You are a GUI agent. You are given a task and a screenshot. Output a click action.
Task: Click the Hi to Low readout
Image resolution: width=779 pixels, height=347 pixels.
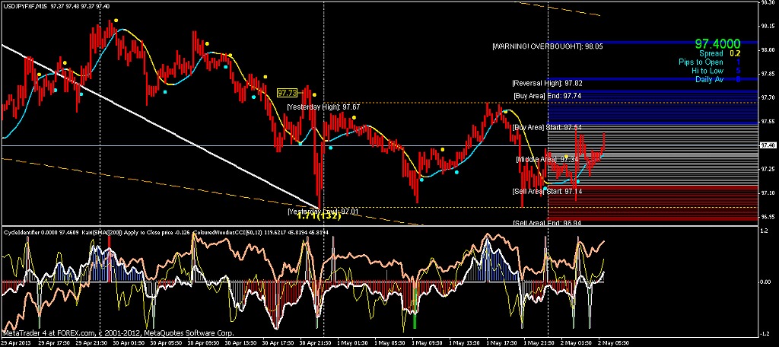(x=716, y=71)
